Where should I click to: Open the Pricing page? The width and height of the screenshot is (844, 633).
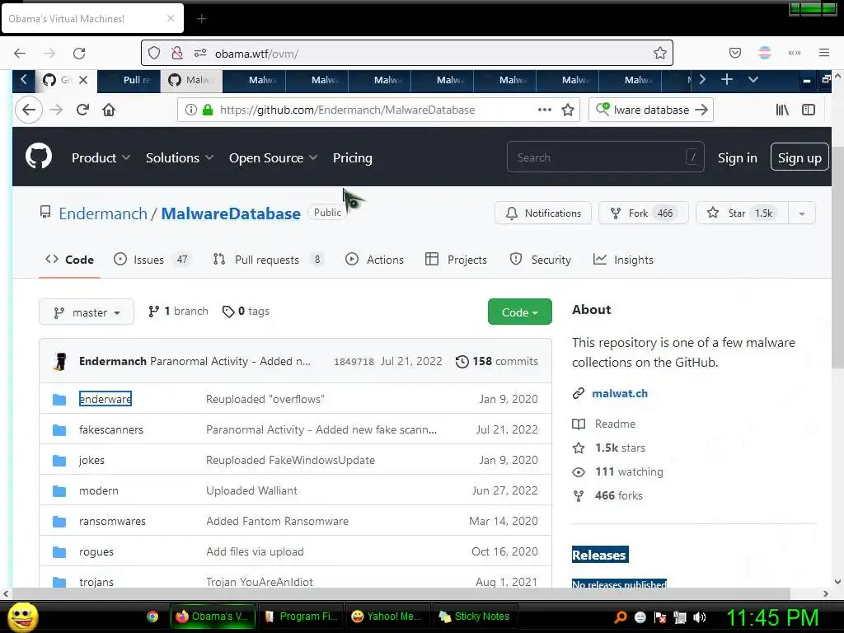[353, 157]
